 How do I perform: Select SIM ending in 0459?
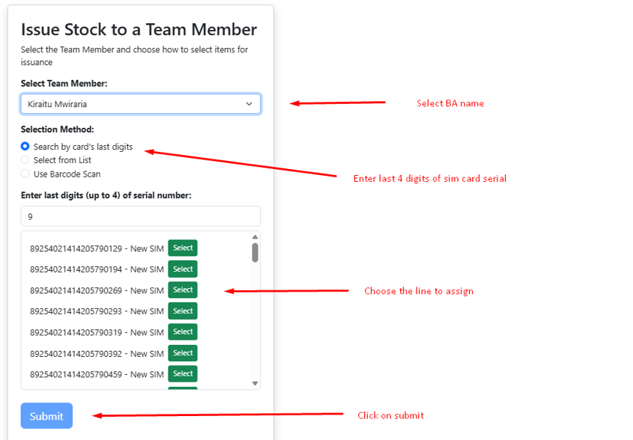pyautogui.click(x=183, y=373)
